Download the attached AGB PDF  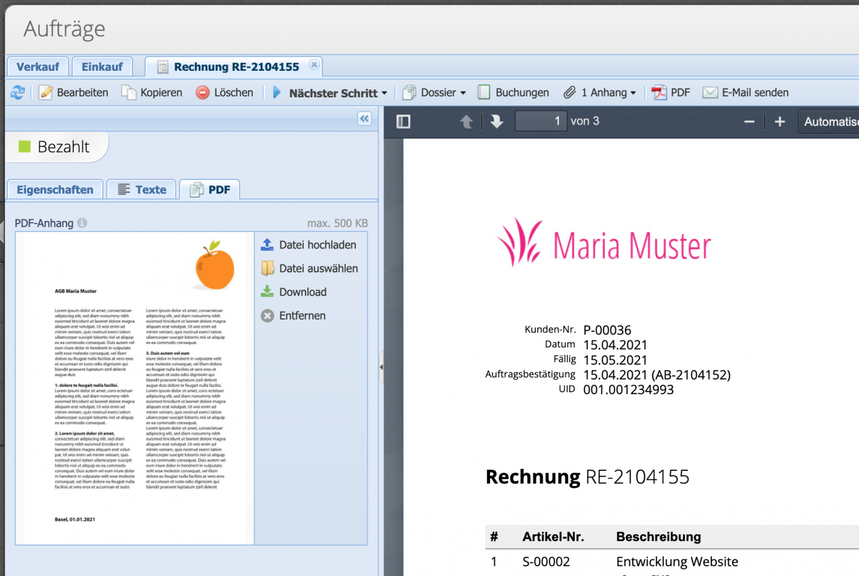pyautogui.click(x=302, y=292)
